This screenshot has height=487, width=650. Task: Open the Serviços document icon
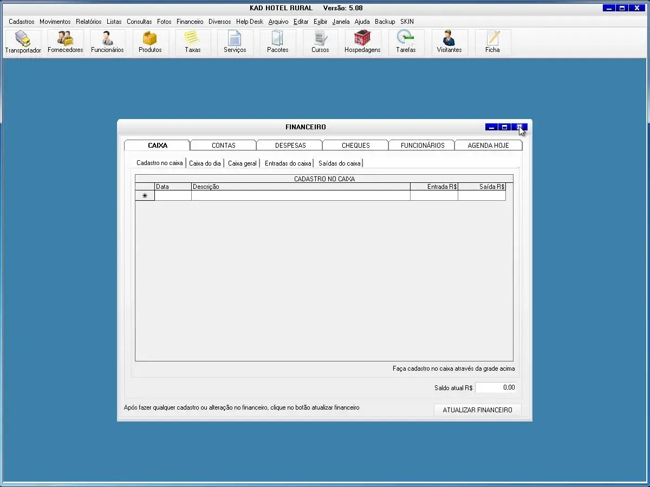pyautogui.click(x=235, y=43)
